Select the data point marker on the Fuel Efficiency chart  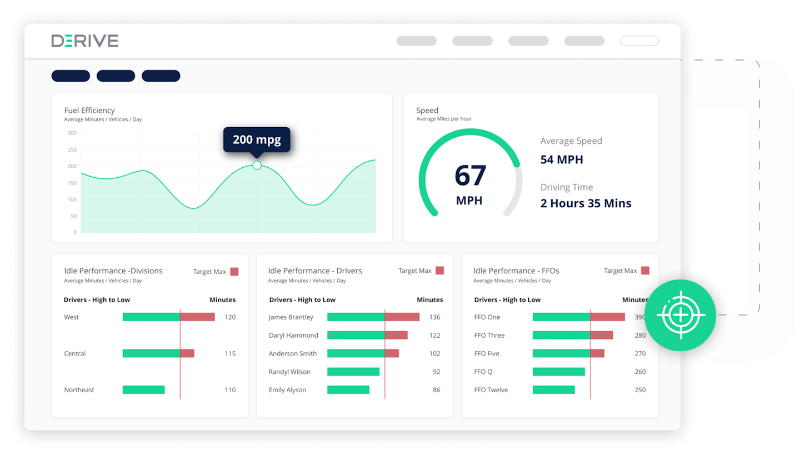(x=257, y=165)
